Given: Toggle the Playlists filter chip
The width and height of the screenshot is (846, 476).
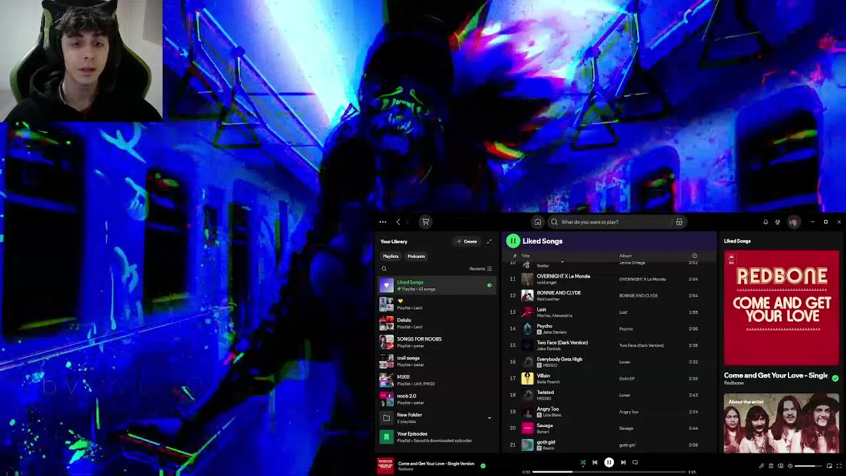Looking at the screenshot, I should (x=391, y=257).
